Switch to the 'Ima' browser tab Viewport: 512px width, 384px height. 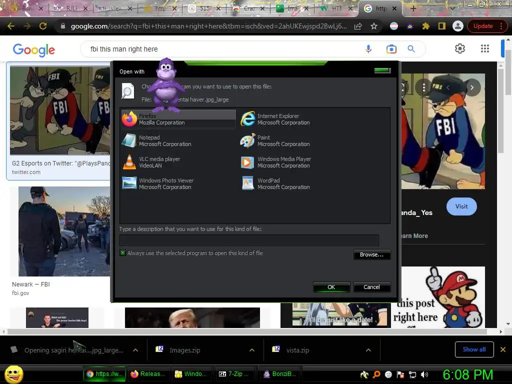tap(292, 8)
